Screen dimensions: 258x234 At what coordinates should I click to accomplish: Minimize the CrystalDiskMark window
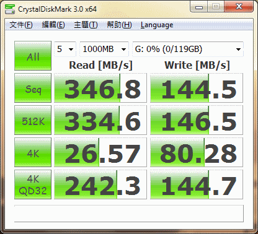[199, 7]
